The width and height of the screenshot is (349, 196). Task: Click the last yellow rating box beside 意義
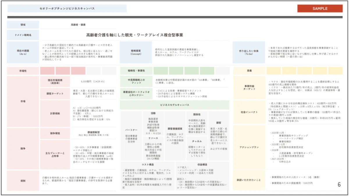(x=335, y=71)
